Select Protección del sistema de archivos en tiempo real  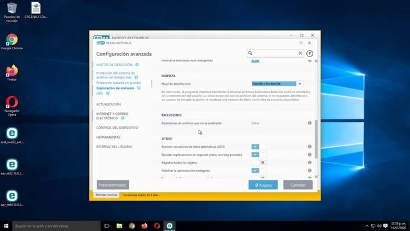click(x=115, y=75)
